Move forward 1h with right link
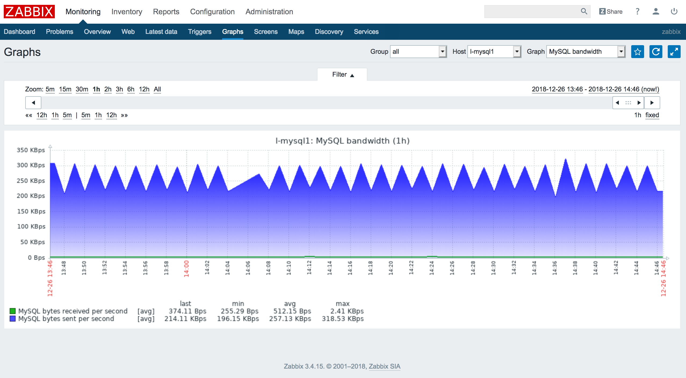The width and height of the screenshot is (686, 378). 98,115
